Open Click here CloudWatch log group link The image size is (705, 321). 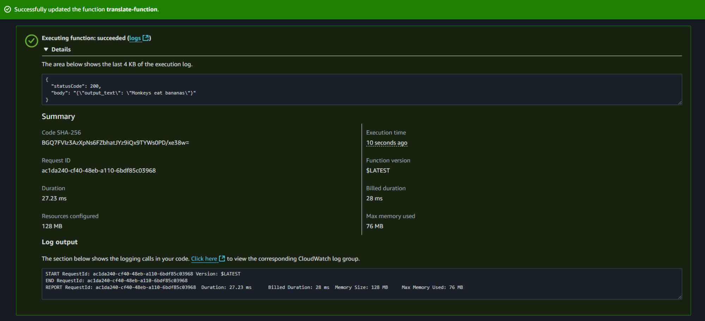point(204,259)
